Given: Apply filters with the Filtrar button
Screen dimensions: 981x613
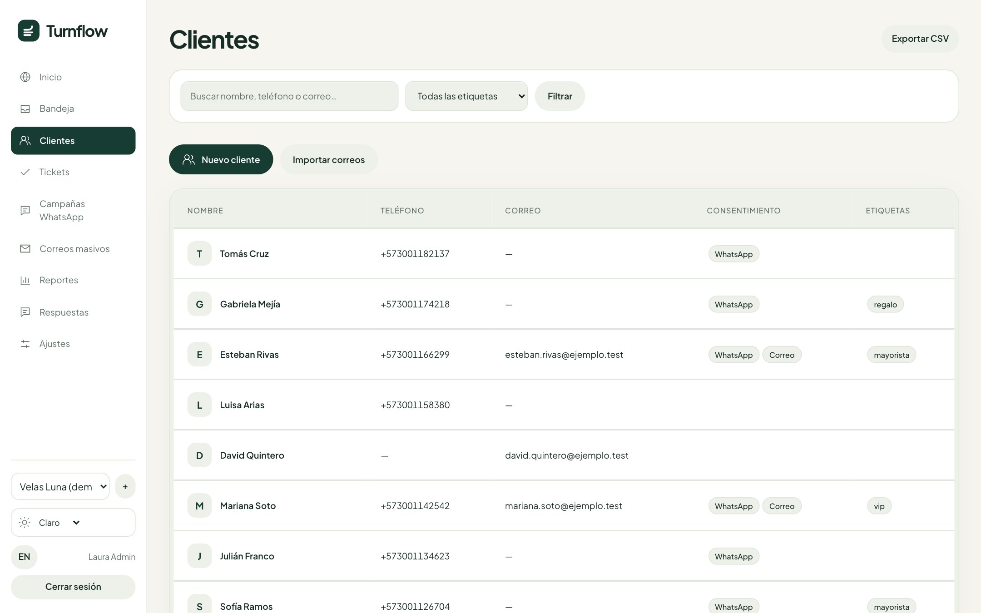Looking at the screenshot, I should pos(560,96).
